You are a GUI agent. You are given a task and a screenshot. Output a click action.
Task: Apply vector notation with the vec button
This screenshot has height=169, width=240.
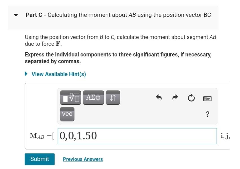(x=67, y=114)
